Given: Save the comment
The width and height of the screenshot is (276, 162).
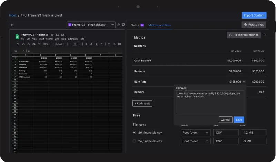Looking at the screenshot, I should tap(238, 120).
